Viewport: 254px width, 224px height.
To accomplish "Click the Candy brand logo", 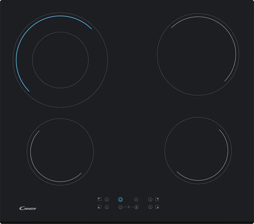I will [28, 208].
